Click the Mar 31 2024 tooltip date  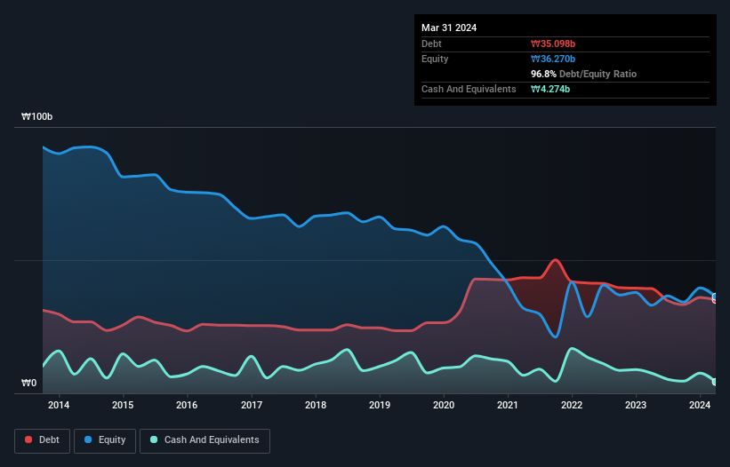point(449,28)
